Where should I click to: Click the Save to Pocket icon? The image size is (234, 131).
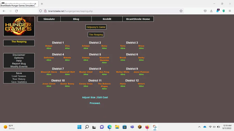pos(205,11)
